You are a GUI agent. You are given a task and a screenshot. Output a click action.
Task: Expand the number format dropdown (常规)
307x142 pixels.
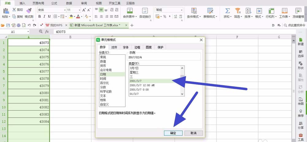coord(181,10)
